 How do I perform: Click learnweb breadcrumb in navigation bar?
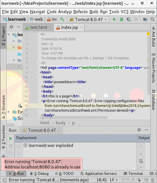pyautogui.click(x=15, y=19)
